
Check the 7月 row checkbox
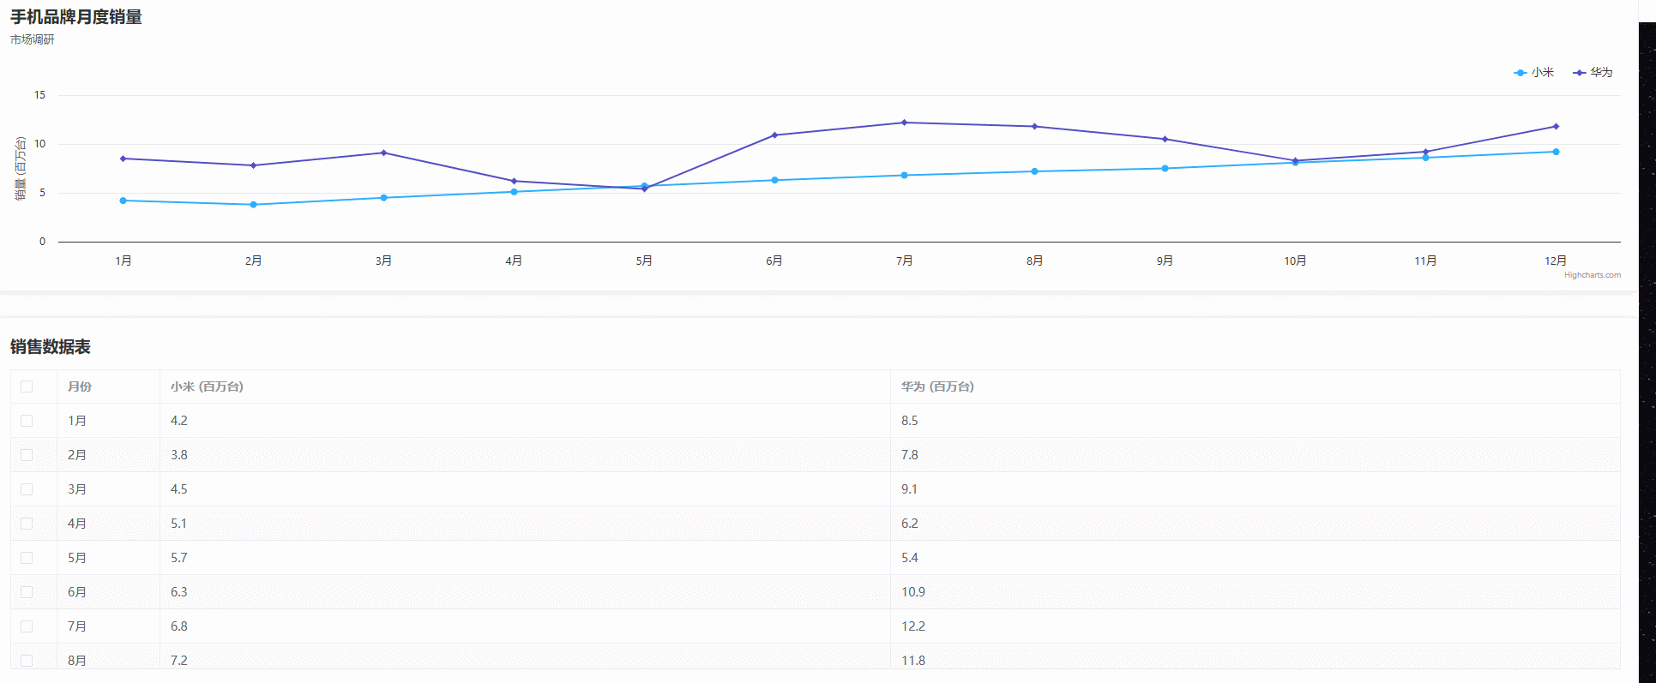point(27,626)
